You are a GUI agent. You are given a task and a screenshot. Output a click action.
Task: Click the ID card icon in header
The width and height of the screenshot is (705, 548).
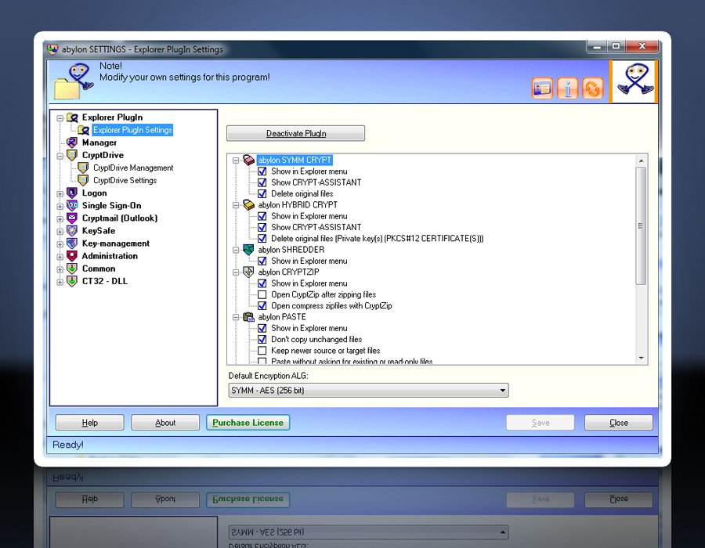(541, 88)
